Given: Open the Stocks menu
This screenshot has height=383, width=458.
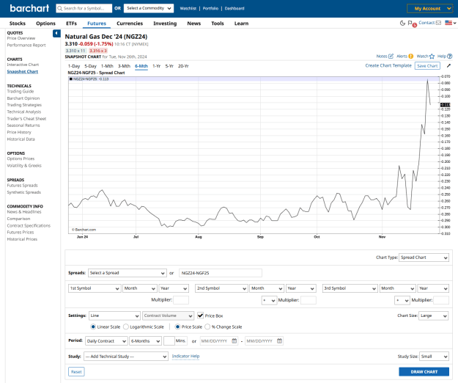Looking at the screenshot, I should (18, 23).
